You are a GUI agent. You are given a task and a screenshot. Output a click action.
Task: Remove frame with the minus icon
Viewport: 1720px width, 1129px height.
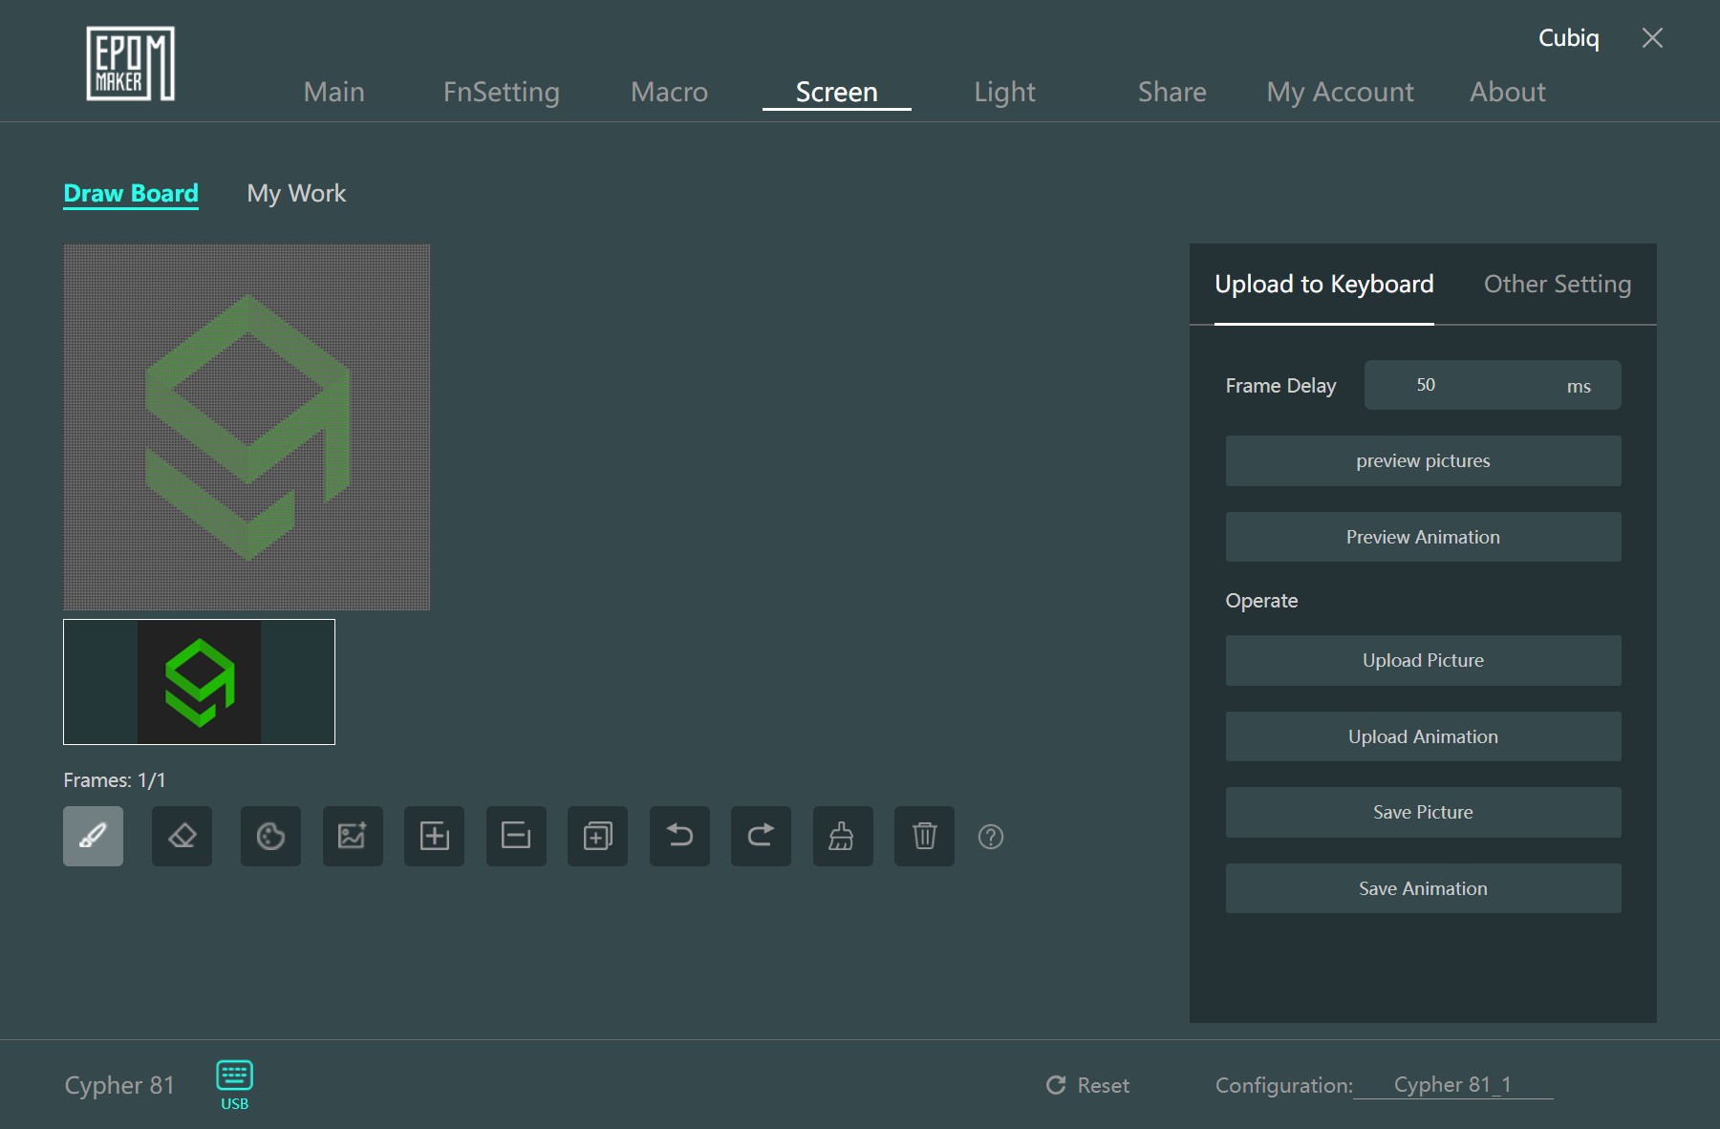[x=516, y=836]
